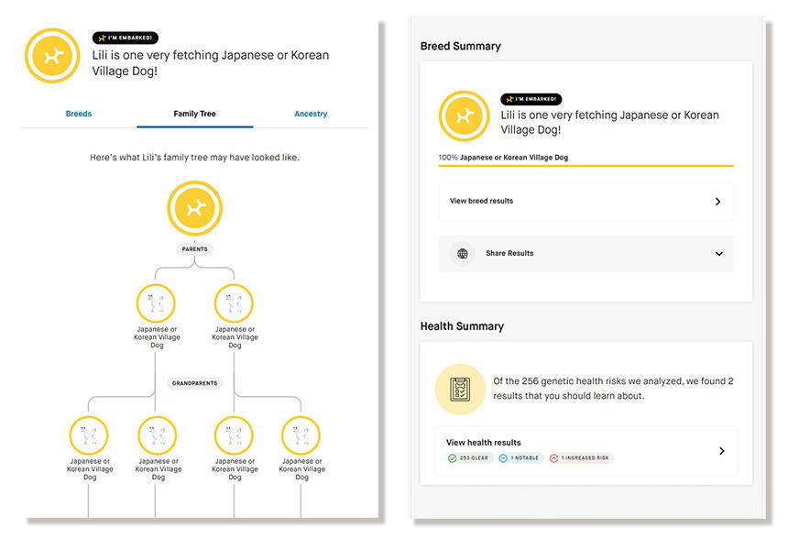This screenshot has height=539, width=788.
Task: Click the first grandparent dog icon
Action: point(89,435)
